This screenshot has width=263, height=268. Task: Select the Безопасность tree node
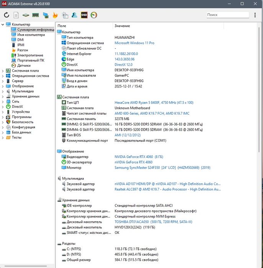[x=20, y=122]
